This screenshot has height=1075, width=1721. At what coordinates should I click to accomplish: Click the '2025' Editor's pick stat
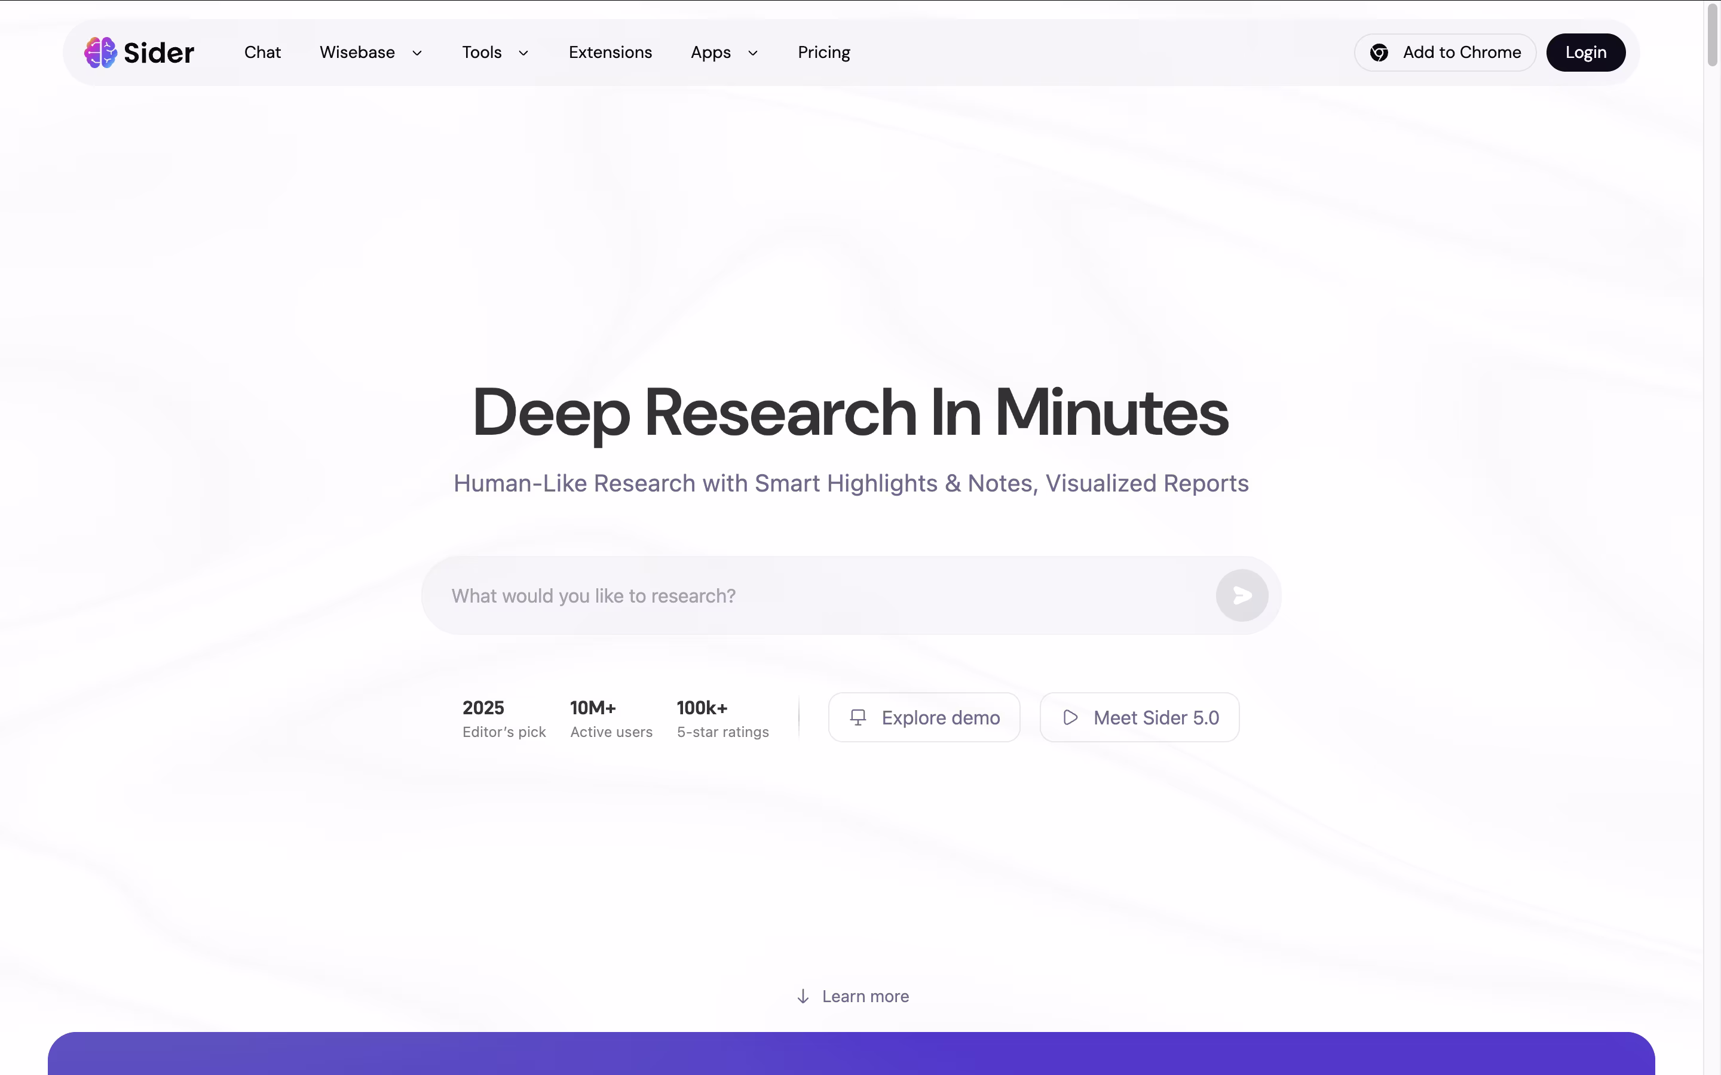(483, 708)
